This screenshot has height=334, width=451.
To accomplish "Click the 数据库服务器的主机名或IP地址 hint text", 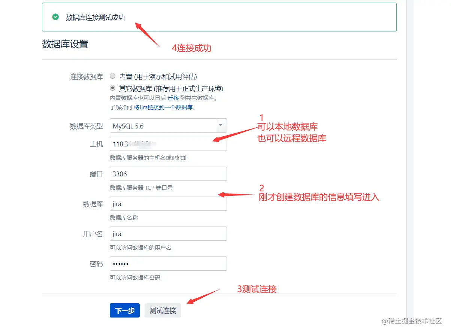I will (x=149, y=158).
